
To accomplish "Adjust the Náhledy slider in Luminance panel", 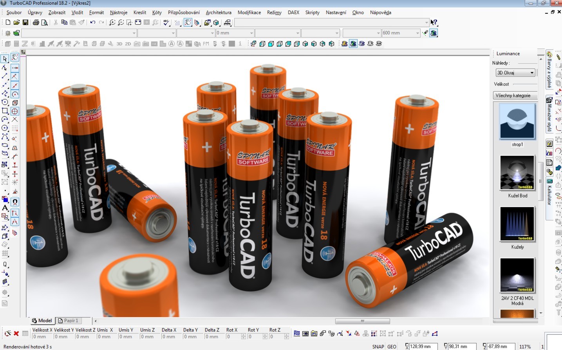I will (x=527, y=63).
